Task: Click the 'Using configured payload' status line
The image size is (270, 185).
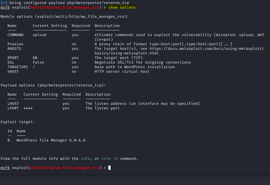Action: click(x=69, y=3)
